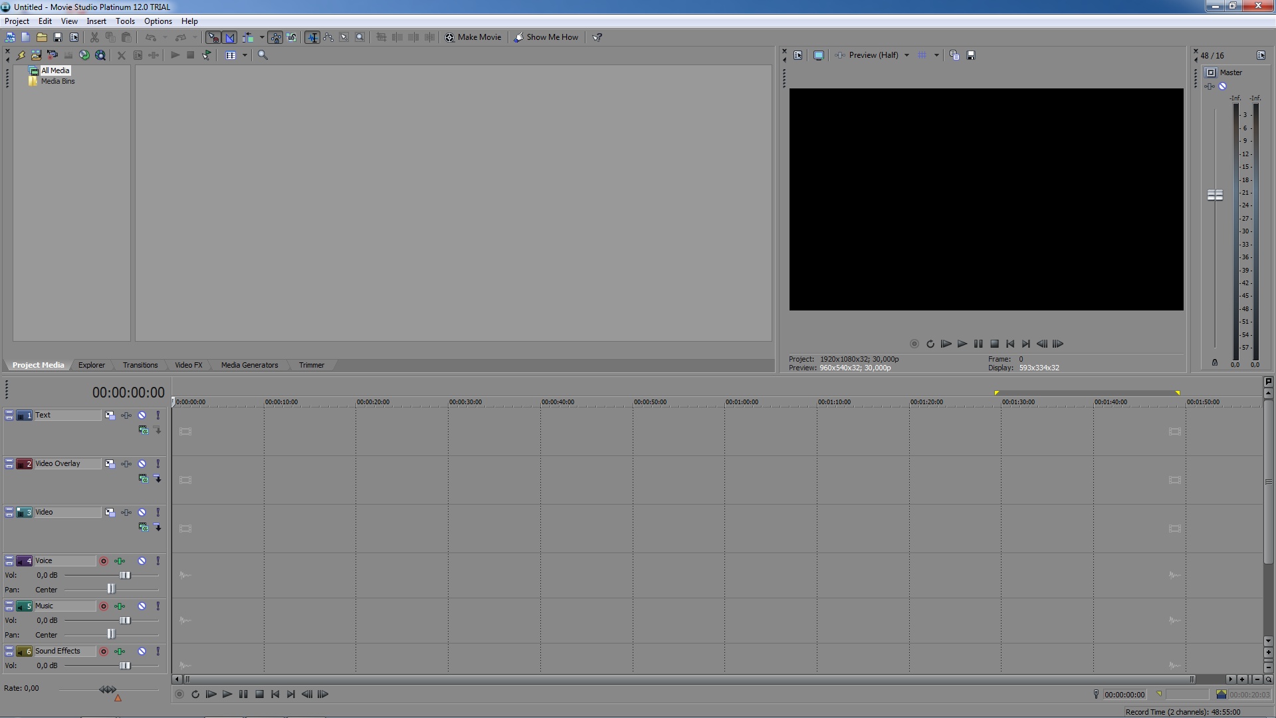Open the Tools menu
Screen dimensions: 1276x718
click(x=125, y=21)
